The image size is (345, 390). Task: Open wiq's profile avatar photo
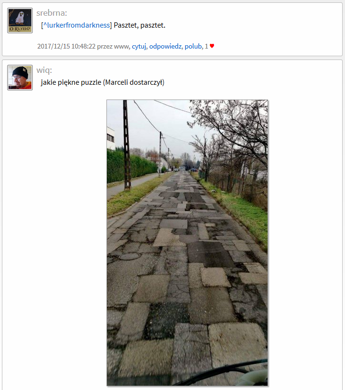pyautogui.click(x=20, y=78)
